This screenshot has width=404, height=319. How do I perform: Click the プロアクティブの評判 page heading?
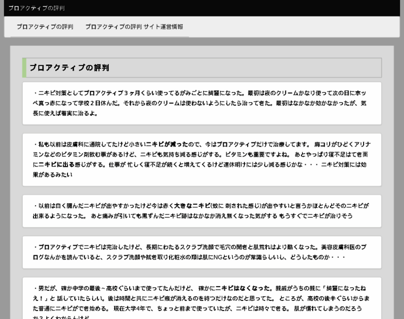click(x=69, y=68)
